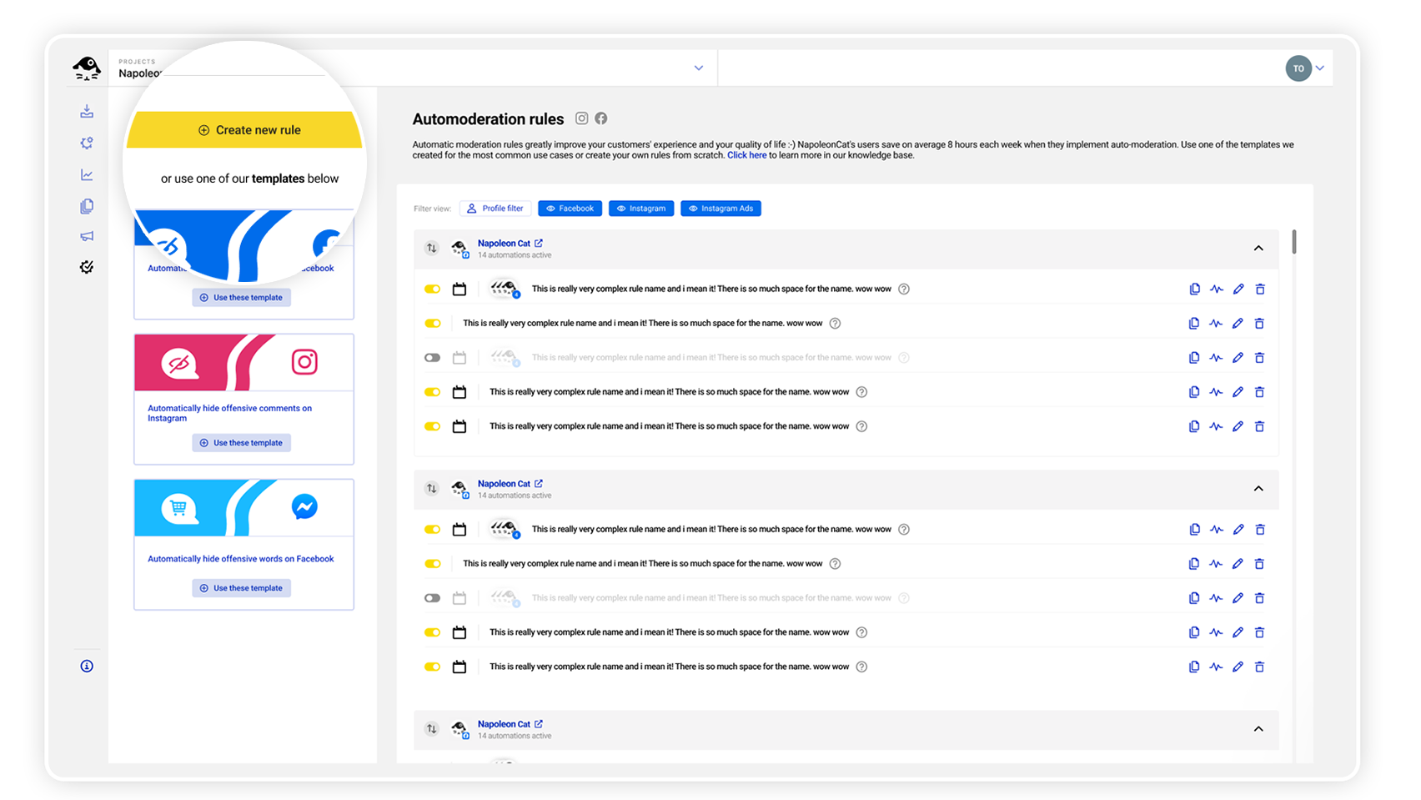The image size is (1421, 800).
Task: Open the gear-with-sparkle sidebar icon
Action: pyautogui.click(x=87, y=143)
